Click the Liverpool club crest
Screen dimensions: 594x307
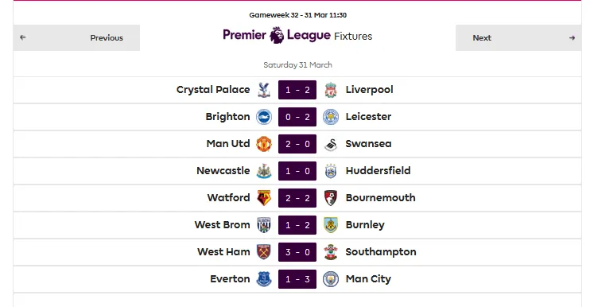pos(331,90)
